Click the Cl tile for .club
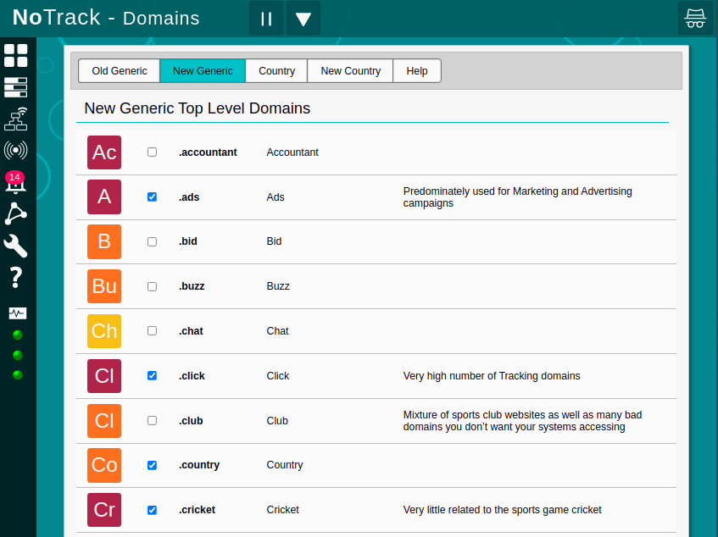718x537 pixels. pos(104,421)
